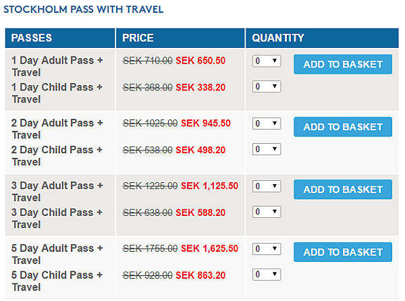Open 3 Day Adult Pass quantity dropdown
This screenshot has height=301, width=405.
point(267,186)
